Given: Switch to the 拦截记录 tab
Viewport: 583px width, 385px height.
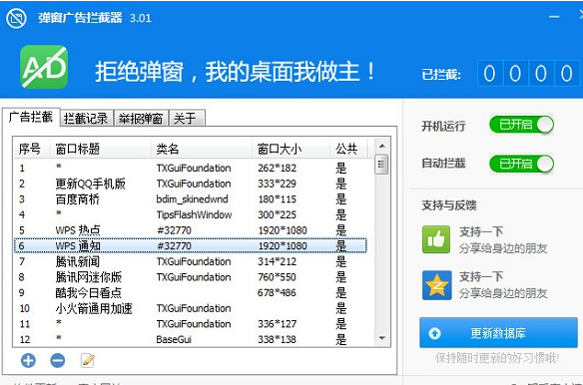Looking at the screenshot, I should (x=86, y=119).
